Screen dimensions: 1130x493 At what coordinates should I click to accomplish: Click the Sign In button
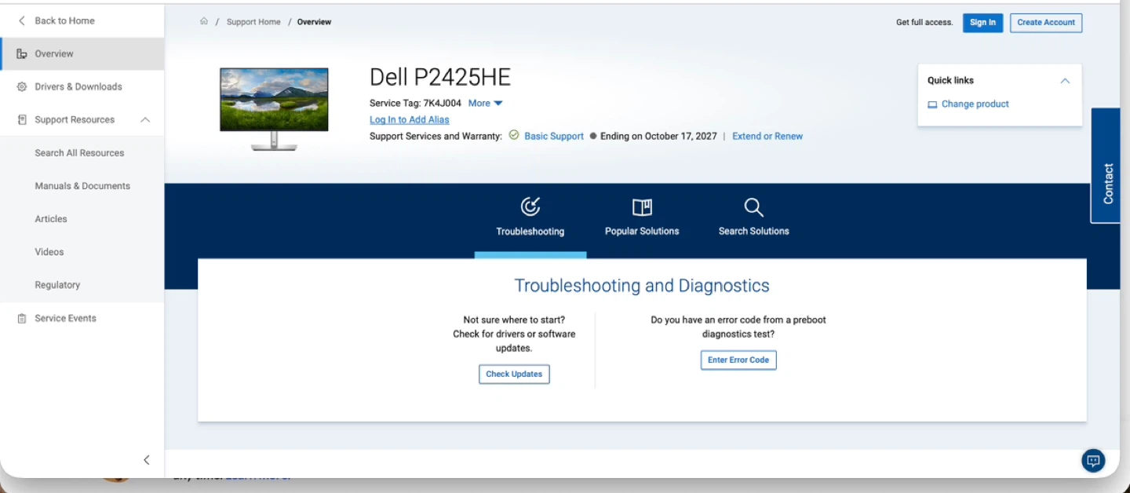[982, 23]
